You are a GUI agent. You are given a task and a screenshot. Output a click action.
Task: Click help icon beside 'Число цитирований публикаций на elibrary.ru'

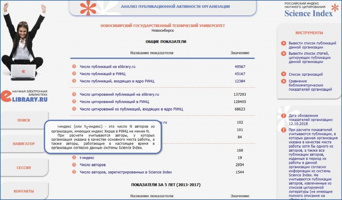tap(74, 94)
